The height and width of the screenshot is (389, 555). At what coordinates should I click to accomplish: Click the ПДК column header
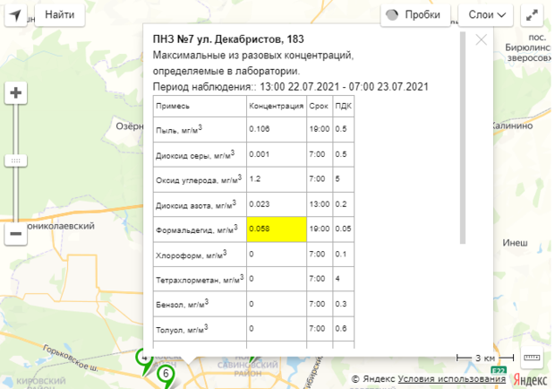tap(342, 106)
